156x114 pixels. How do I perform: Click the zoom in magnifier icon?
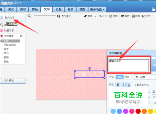59,16
